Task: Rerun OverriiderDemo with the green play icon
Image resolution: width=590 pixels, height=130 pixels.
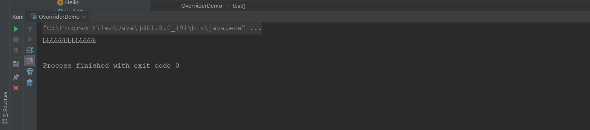Action: [16, 29]
